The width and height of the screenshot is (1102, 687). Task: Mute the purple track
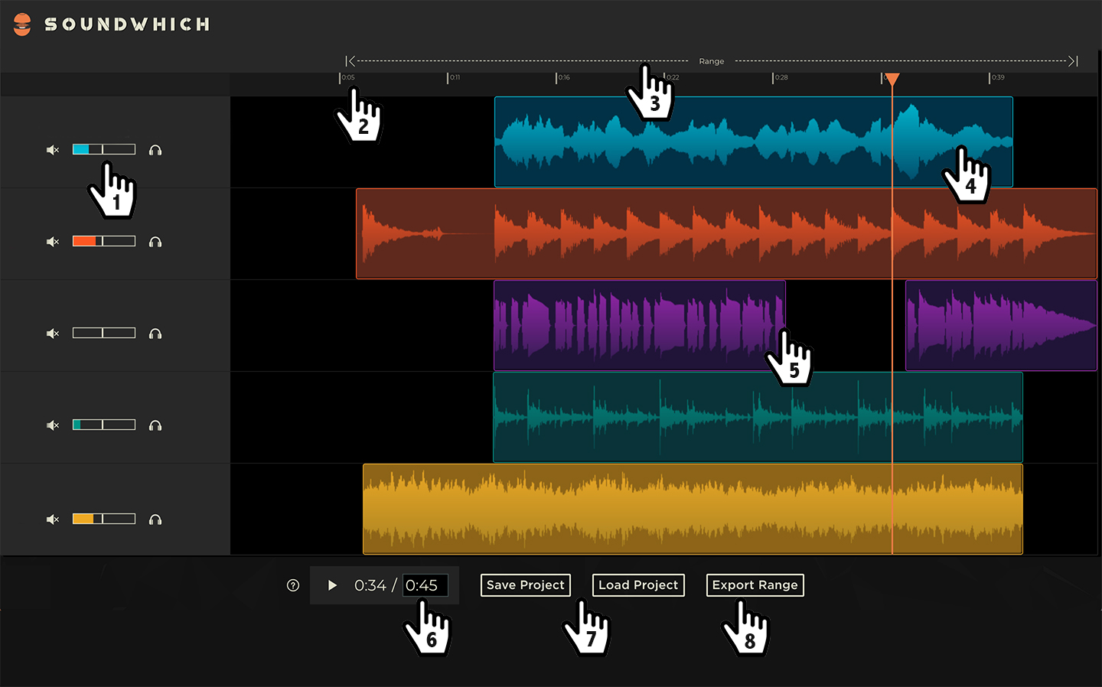click(x=53, y=334)
